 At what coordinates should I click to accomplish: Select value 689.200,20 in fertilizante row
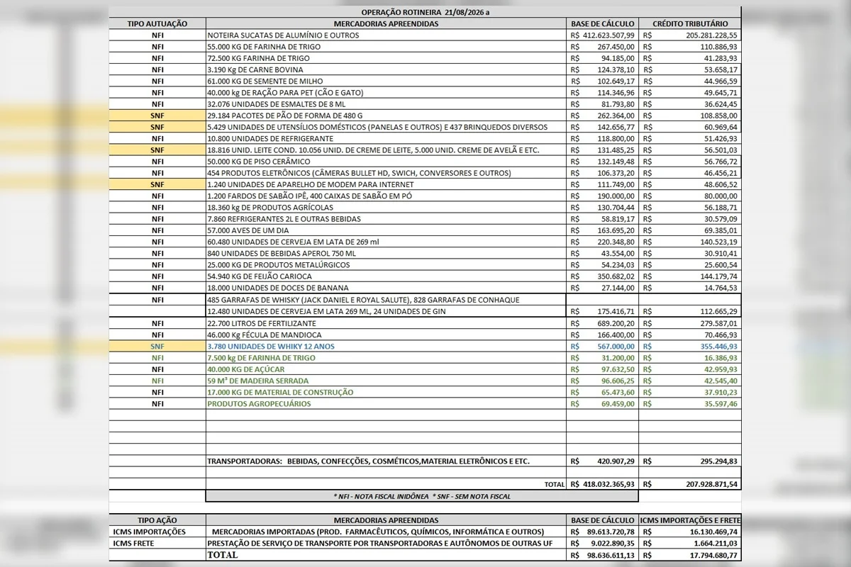coord(616,323)
